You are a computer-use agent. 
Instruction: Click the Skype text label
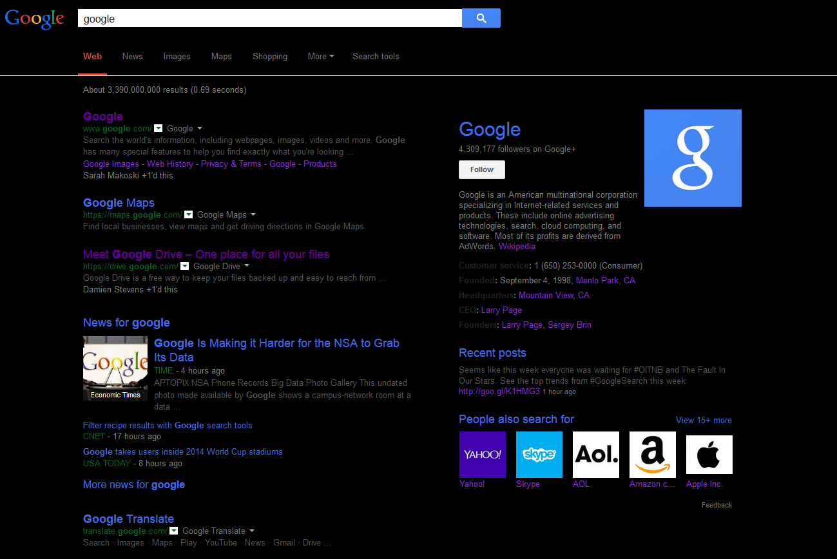click(528, 484)
